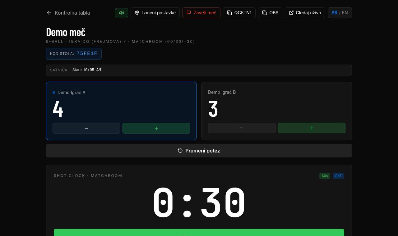The image size is (398, 236).
Task: Decrease Demo Igrač B score
Action: pos(242,128)
